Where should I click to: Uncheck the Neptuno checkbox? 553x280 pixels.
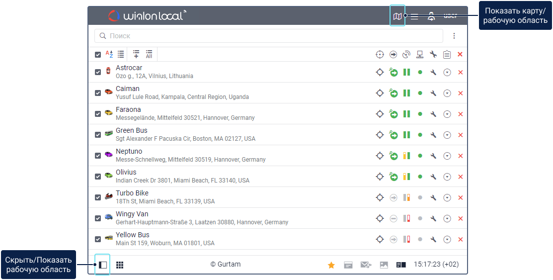point(98,155)
